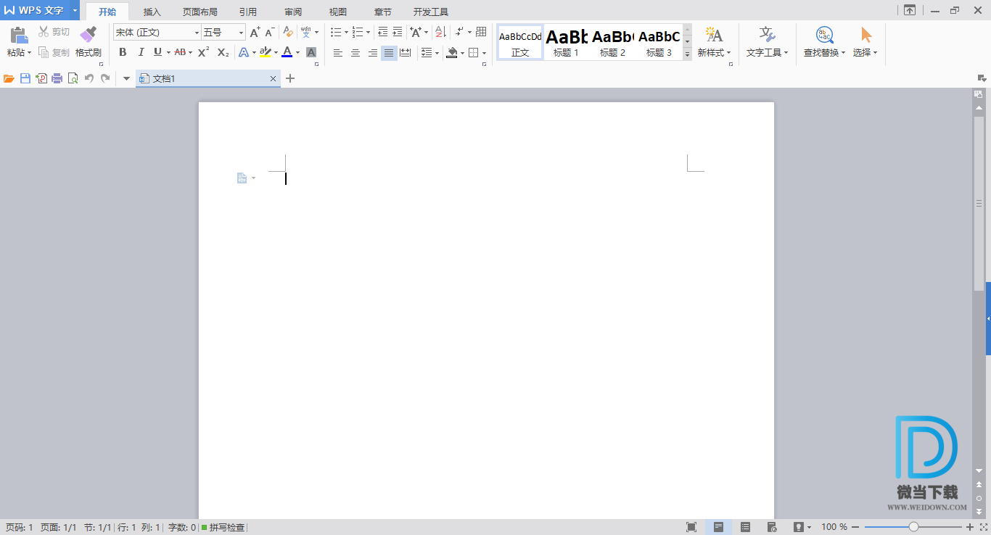The image size is (991, 535).
Task: Switch to Outline view in status bar
Action: pyautogui.click(x=745, y=527)
